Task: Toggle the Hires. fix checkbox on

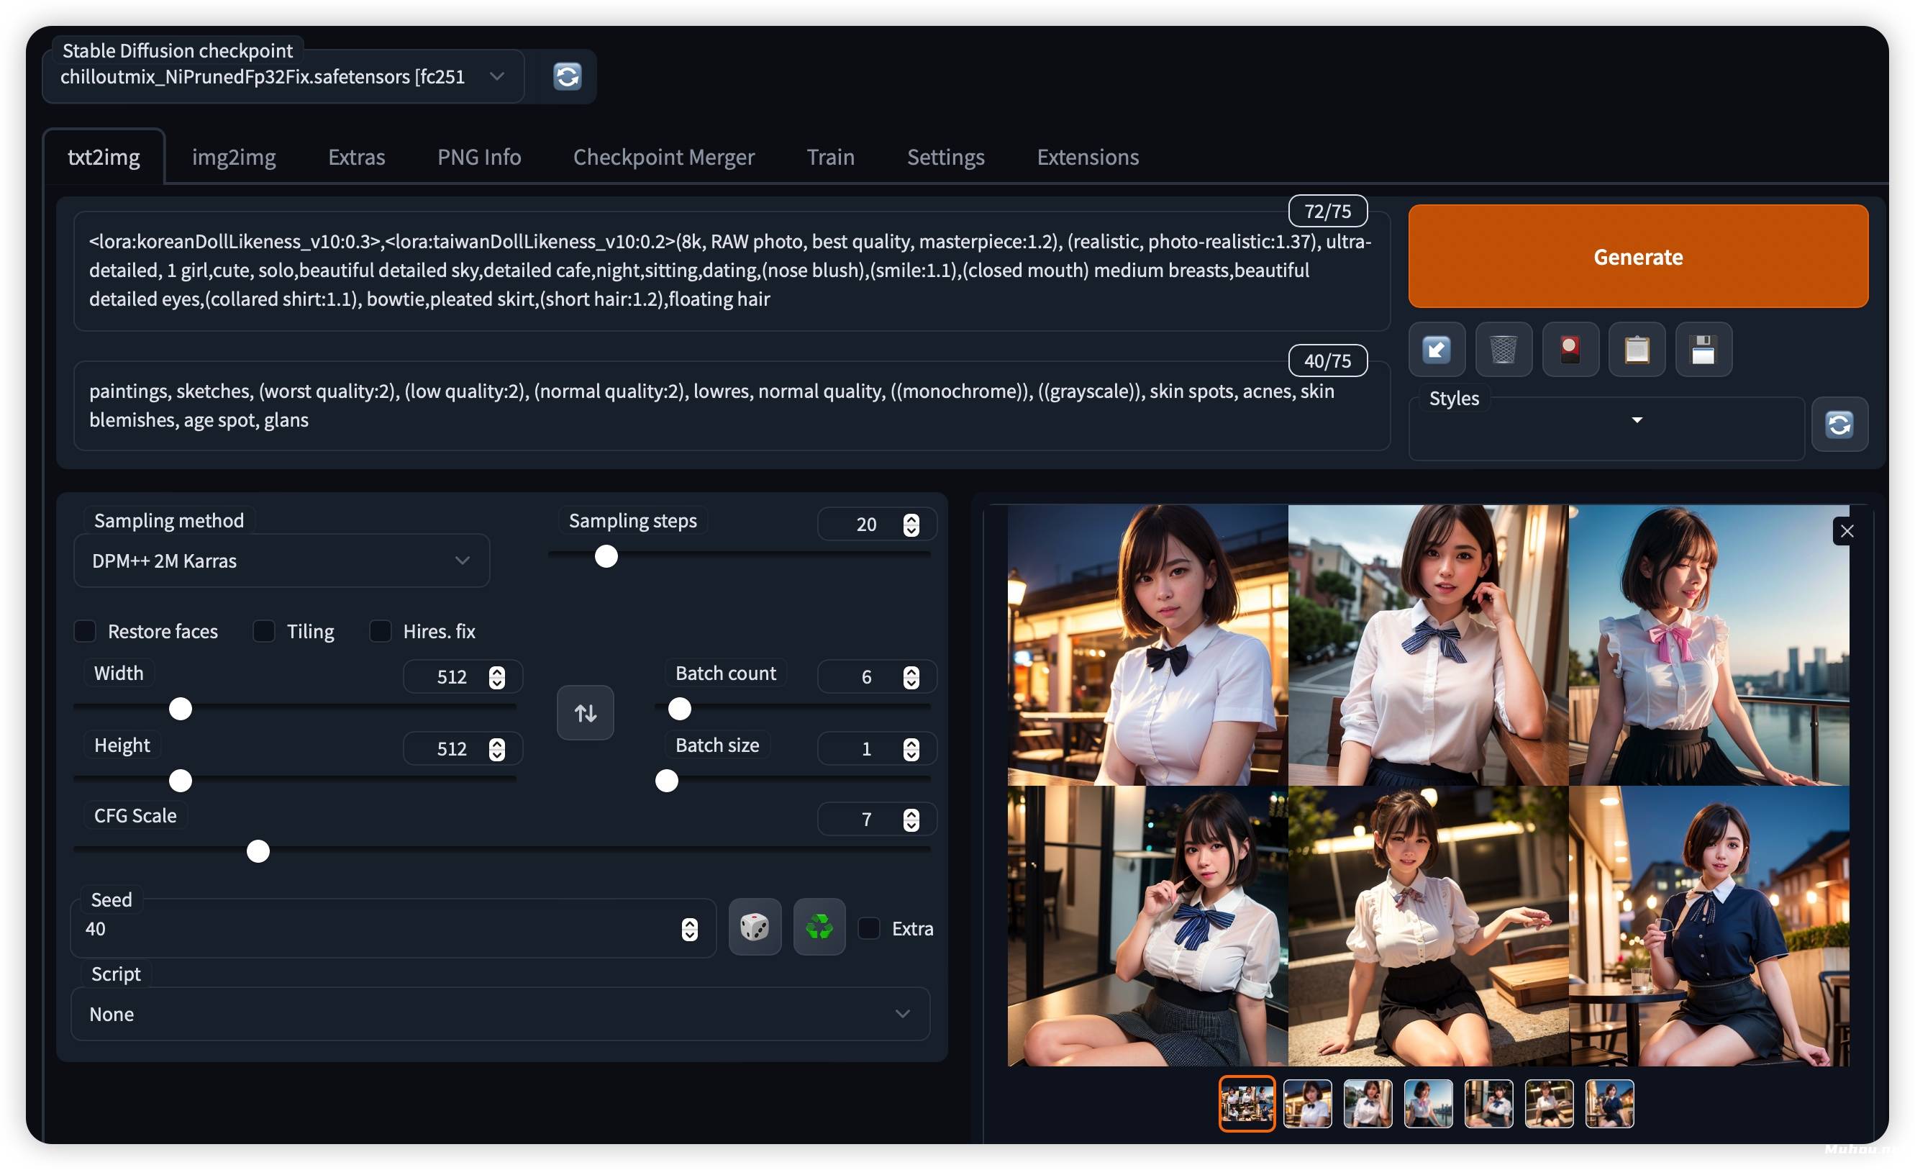Action: pos(381,631)
